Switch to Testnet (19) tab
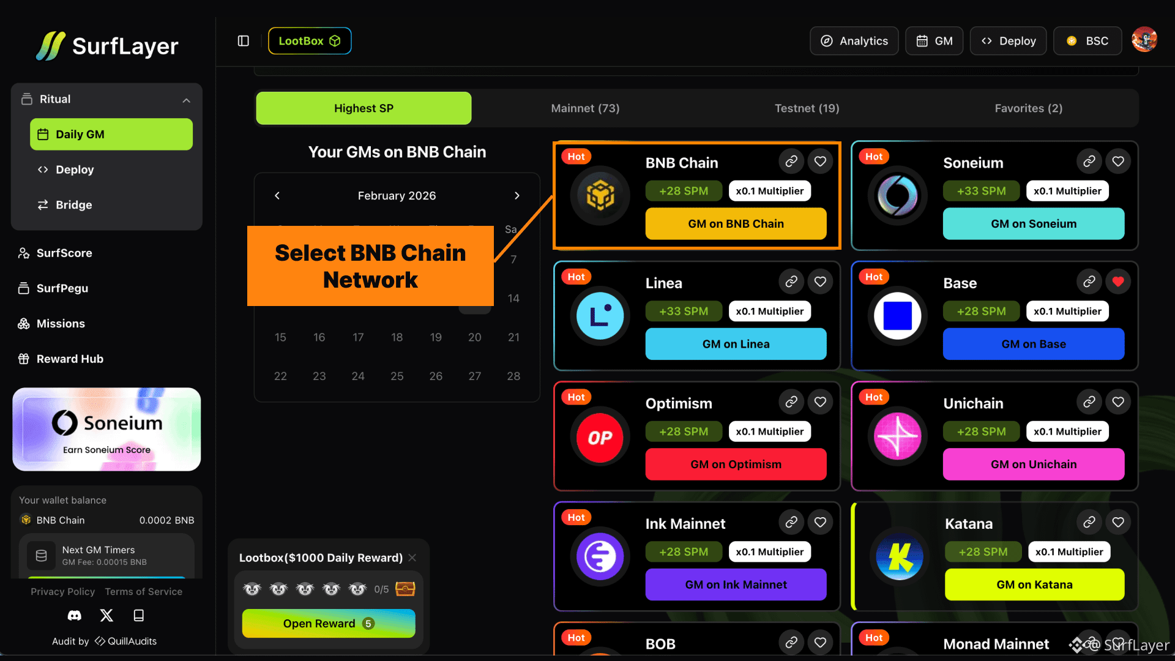1175x661 pixels. (807, 108)
